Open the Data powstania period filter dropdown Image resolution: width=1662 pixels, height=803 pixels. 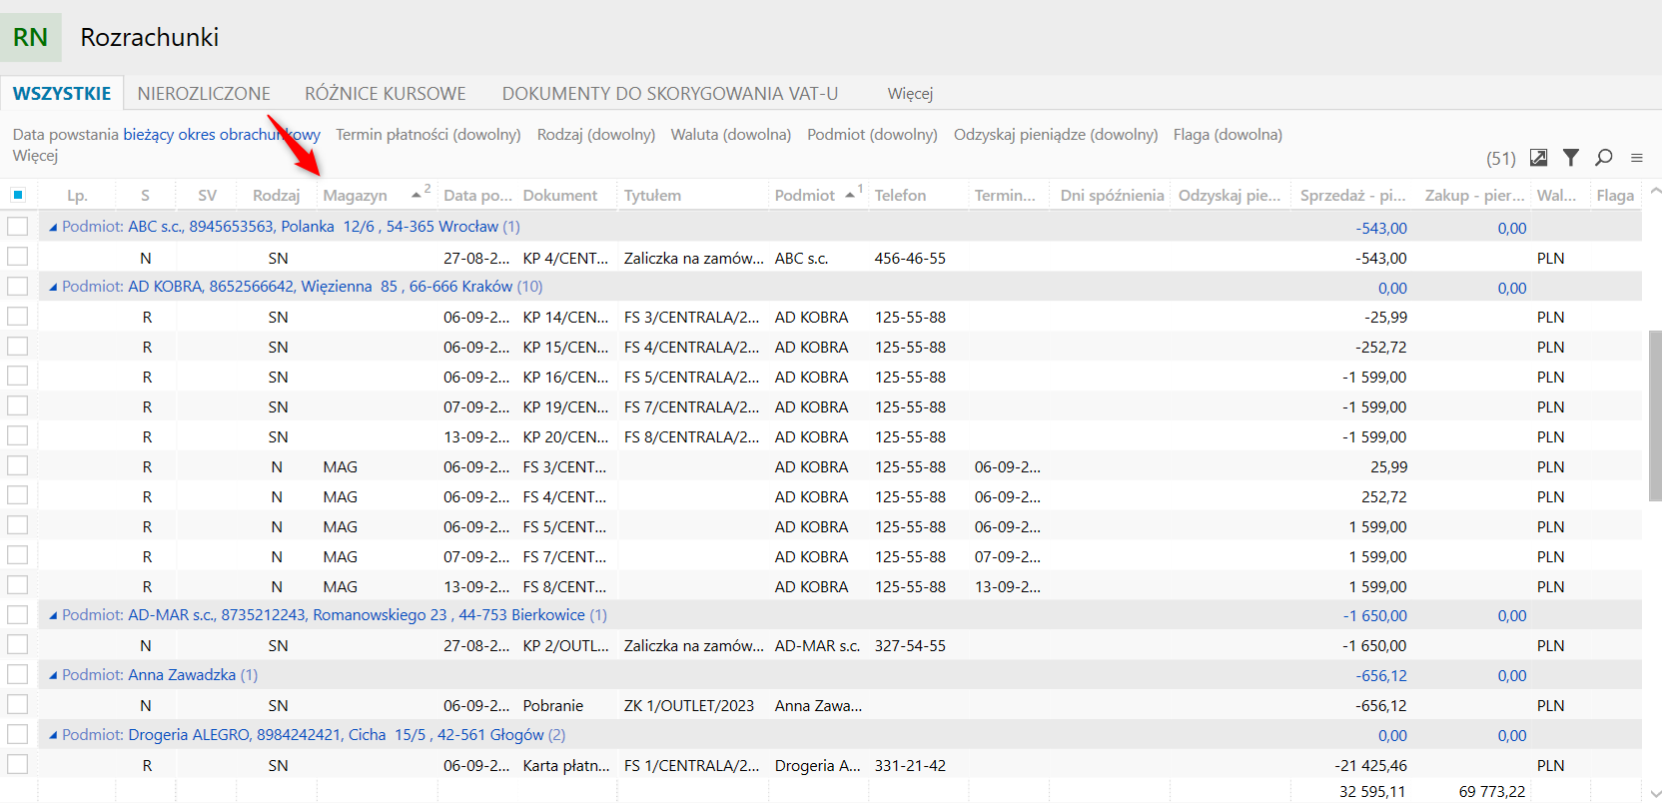(222, 135)
